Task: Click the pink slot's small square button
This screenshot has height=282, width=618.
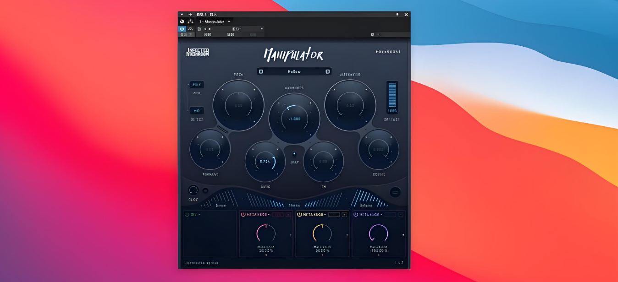Action: pyautogui.click(x=288, y=214)
